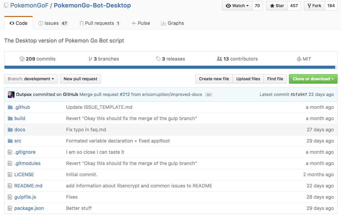Open the Pull requests tab

coord(99,23)
